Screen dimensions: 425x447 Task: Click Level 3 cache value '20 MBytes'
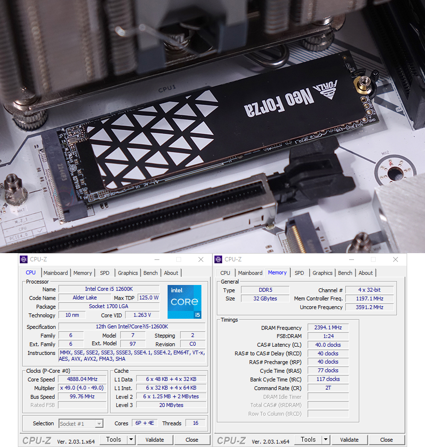coord(171,405)
